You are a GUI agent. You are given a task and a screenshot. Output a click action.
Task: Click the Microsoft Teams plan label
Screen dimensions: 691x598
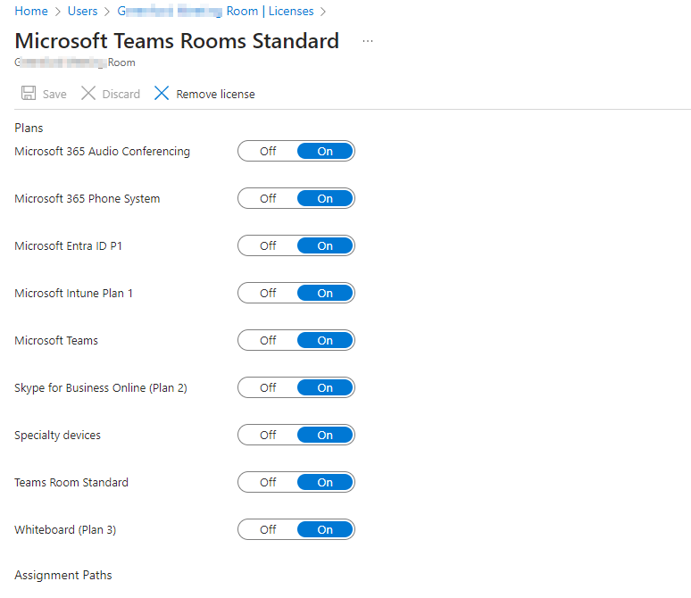(x=56, y=340)
